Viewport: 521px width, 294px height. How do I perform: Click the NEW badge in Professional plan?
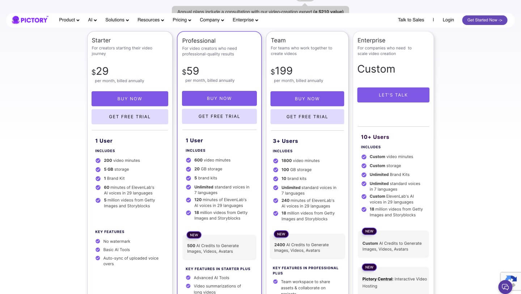(194, 235)
